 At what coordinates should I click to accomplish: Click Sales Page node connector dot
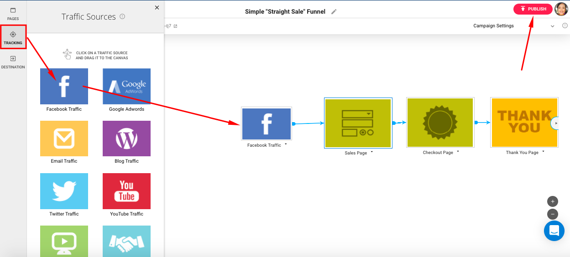point(394,123)
